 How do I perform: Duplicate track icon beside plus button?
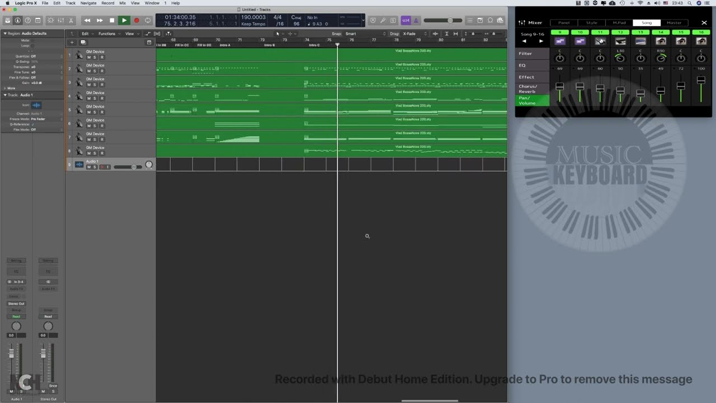point(83,43)
